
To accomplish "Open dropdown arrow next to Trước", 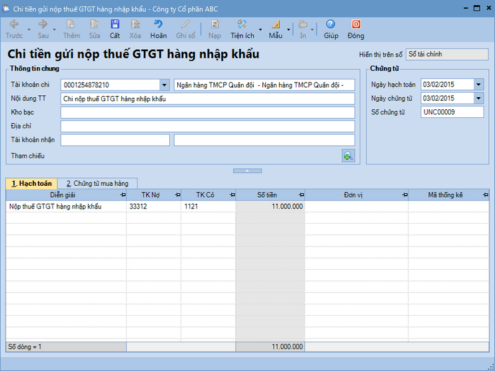I will (x=29, y=29).
